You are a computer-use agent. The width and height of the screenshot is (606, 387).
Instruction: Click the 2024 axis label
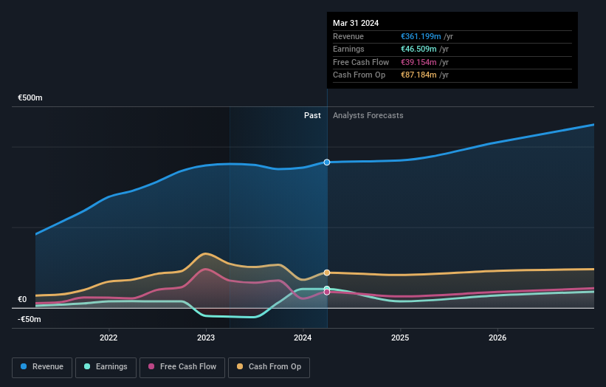(303, 338)
